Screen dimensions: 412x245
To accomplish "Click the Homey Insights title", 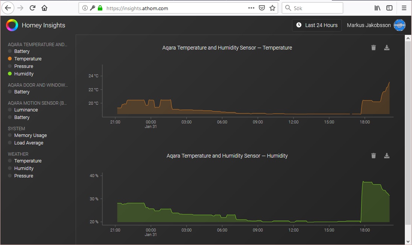I will [43, 25].
